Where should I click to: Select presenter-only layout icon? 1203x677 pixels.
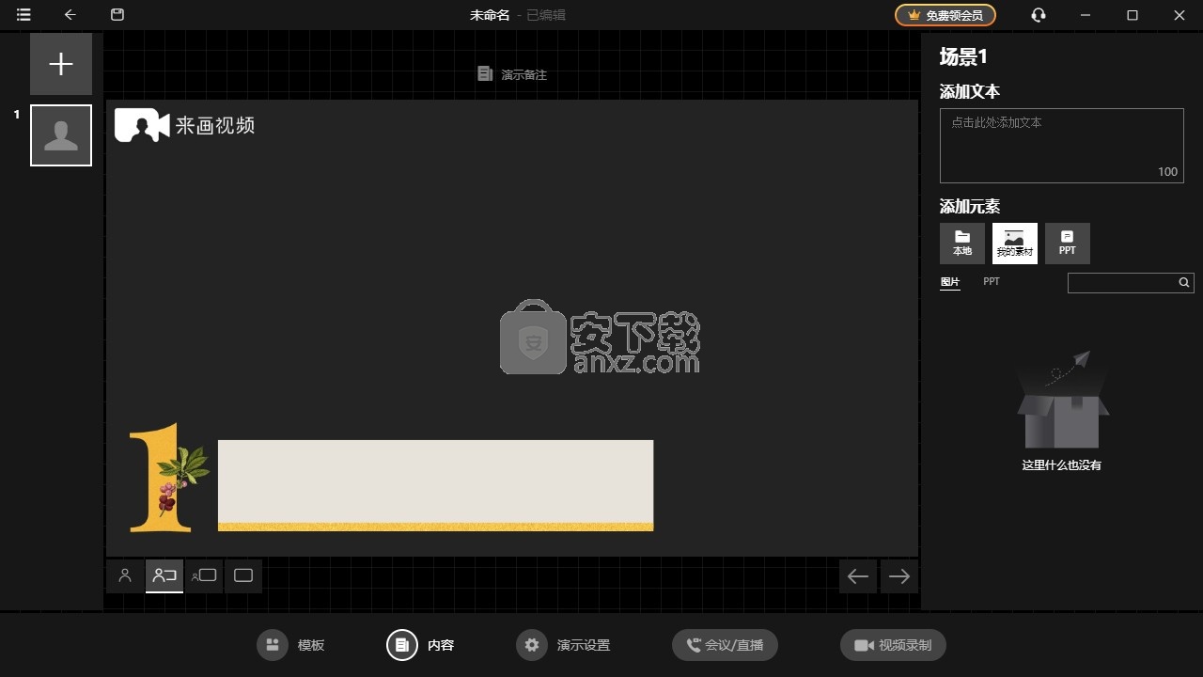(125, 576)
